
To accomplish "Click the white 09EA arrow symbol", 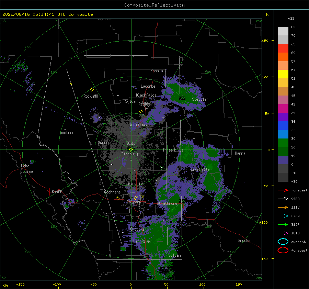I will click(283, 199).
